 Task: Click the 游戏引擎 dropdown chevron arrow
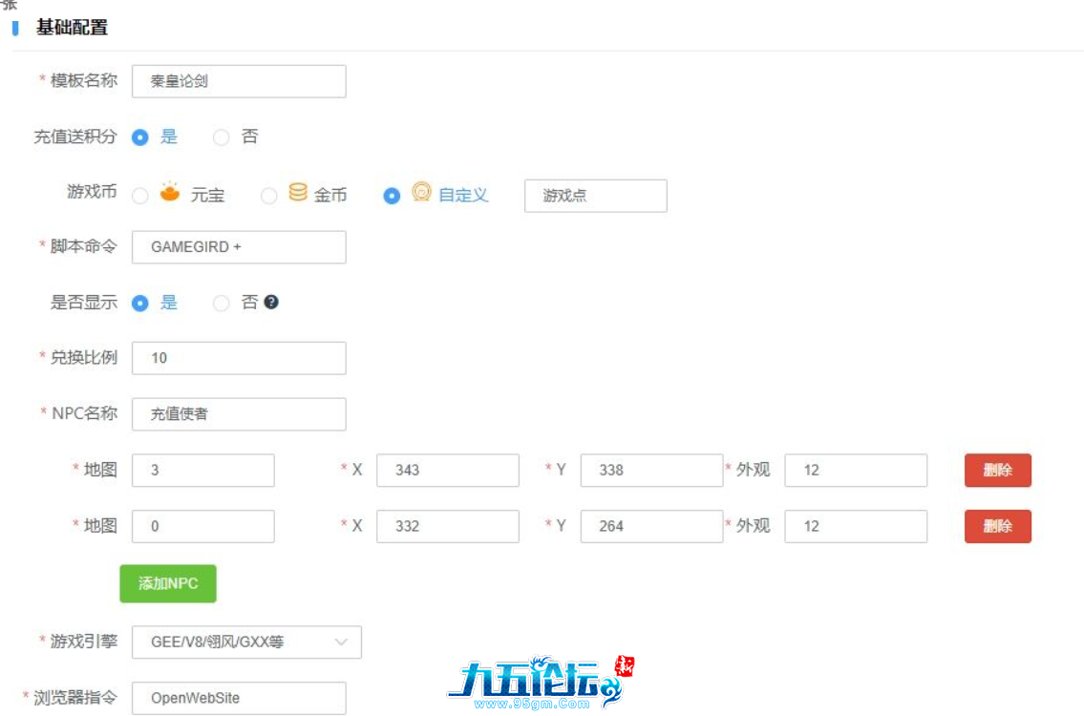341,642
